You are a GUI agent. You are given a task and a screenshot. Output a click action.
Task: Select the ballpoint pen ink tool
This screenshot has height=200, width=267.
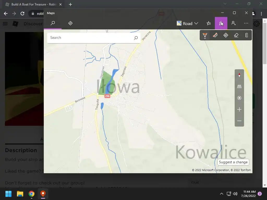tap(205, 35)
